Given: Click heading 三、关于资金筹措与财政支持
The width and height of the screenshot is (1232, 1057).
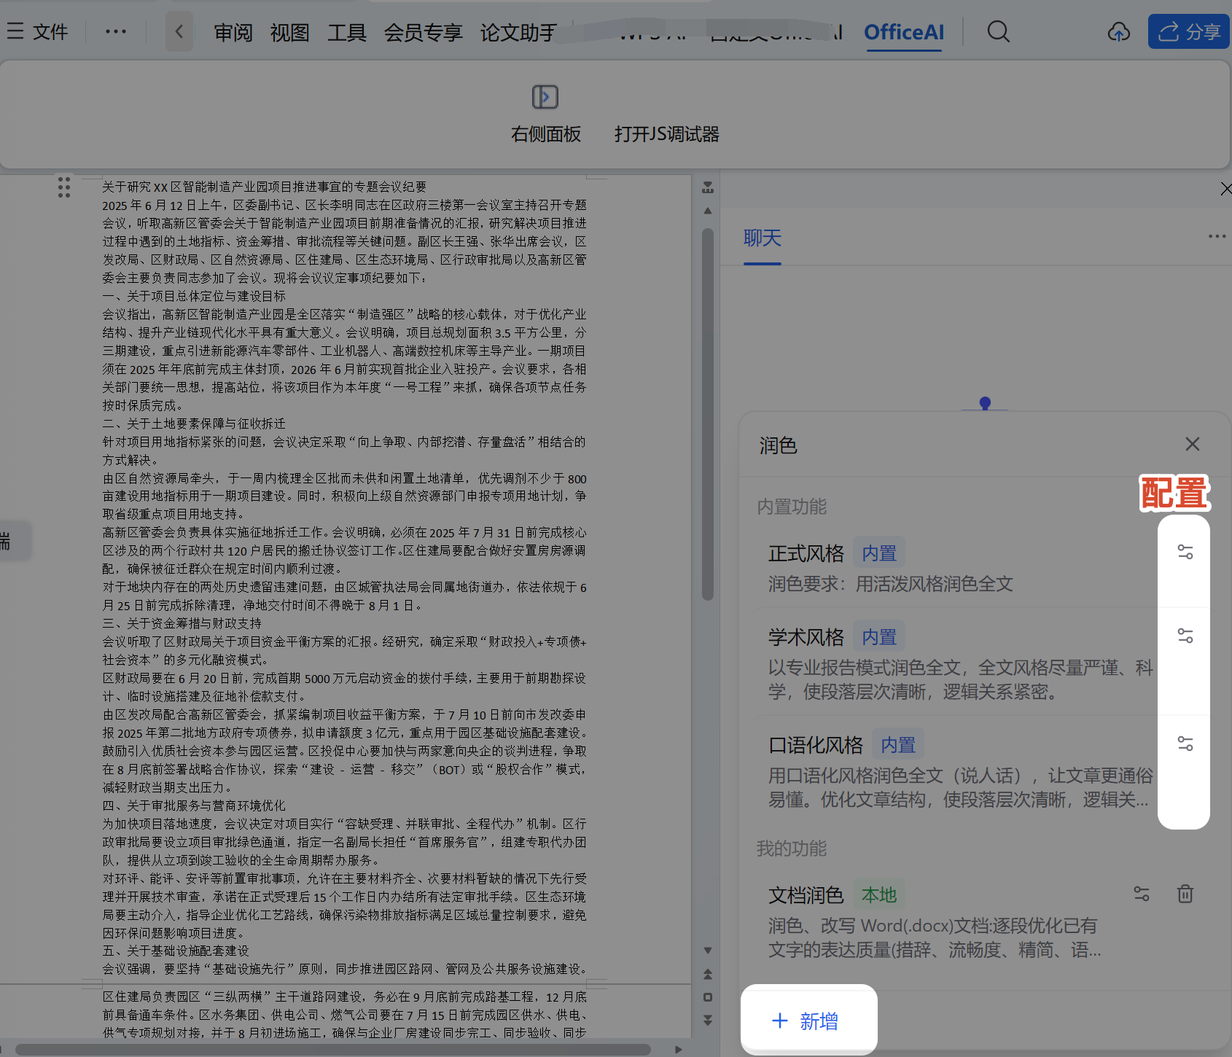Looking at the screenshot, I should coord(182,623).
